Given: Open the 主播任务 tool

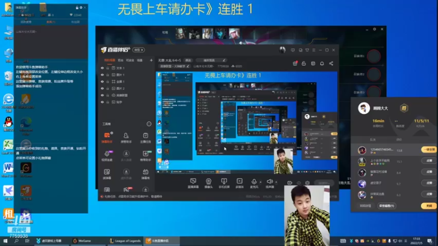Looking at the screenshot, I should coord(145,138).
